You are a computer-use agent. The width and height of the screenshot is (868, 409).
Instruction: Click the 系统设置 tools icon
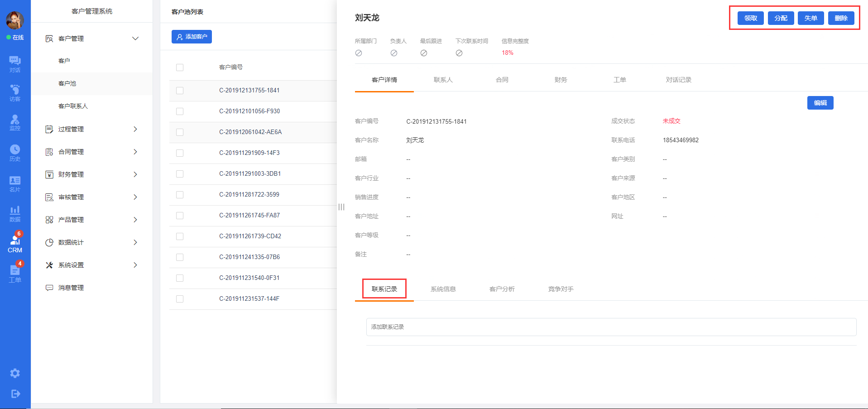coord(49,265)
